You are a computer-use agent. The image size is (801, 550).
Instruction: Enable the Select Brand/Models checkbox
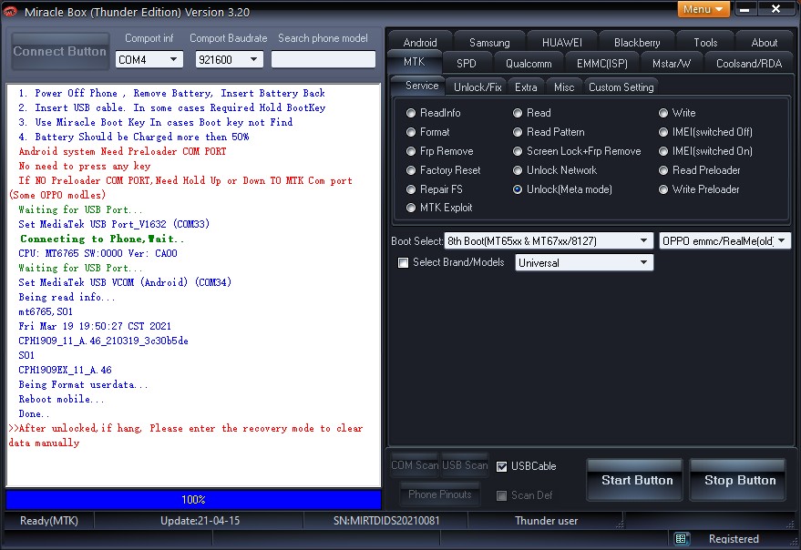pyautogui.click(x=403, y=262)
